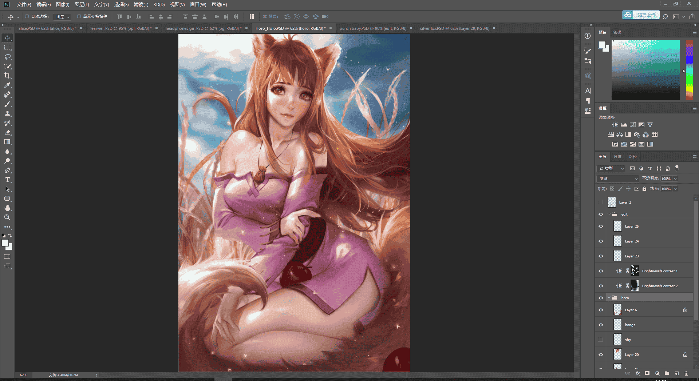Delete layer with the trash icon
The height and width of the screenshot is (381, 699).
pos(686,373)
